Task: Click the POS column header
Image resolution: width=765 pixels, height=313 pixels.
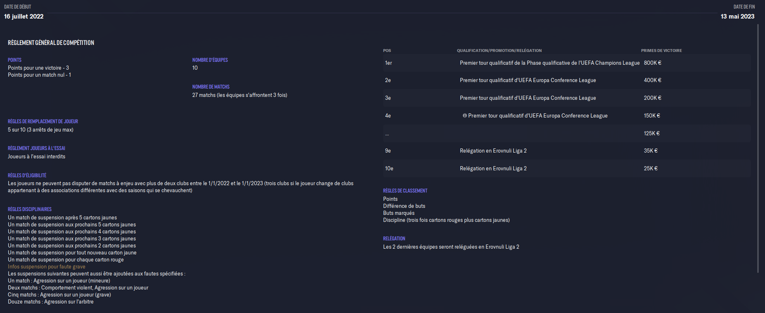Action: coord(387,51)
